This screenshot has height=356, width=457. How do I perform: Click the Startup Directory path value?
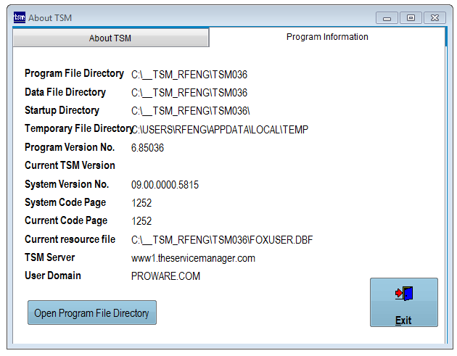point(191,111)
